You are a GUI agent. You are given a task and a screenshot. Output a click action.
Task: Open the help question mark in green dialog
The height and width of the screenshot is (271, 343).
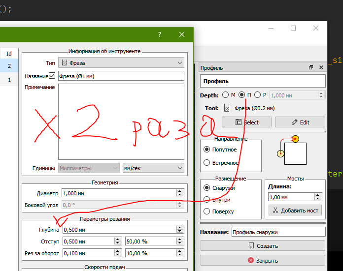click(160, 34)
